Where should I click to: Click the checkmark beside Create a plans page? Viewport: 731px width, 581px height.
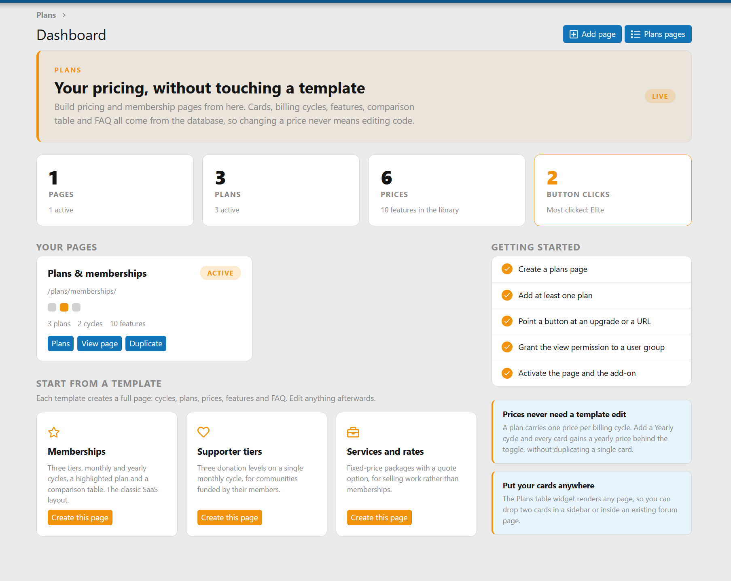pyautogui.click(x=507, y=269)
